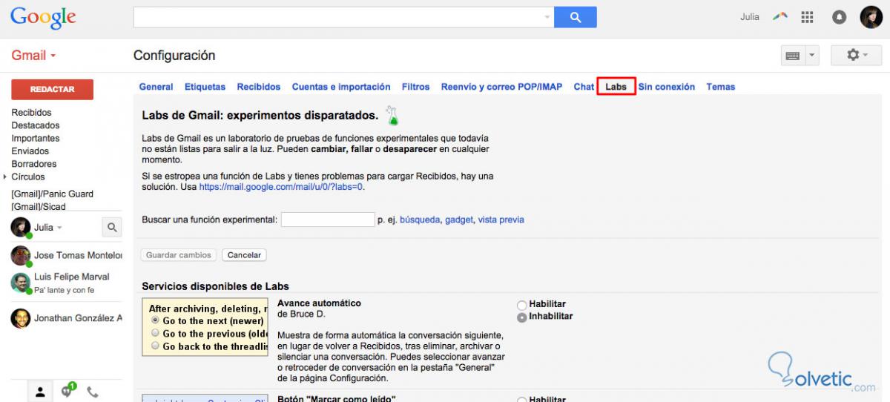Select the Filtros tab
Image resolution: width=890 pixels, height=402 pixels.
point(415,87)
